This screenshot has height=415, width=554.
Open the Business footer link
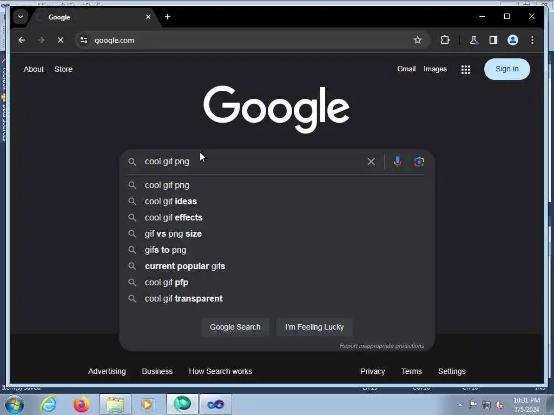[x=157, y=372]
